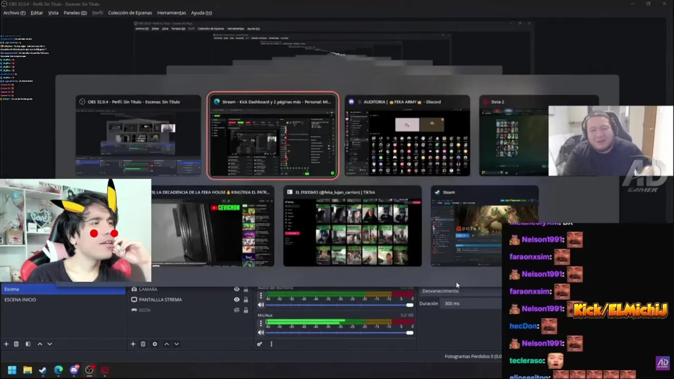Move source up arrow in Sources toolbar

coord(166,344)
